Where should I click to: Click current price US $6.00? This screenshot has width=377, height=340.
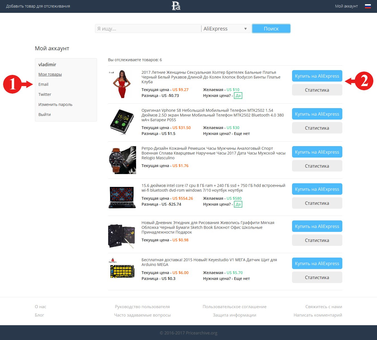pos(181,273)
